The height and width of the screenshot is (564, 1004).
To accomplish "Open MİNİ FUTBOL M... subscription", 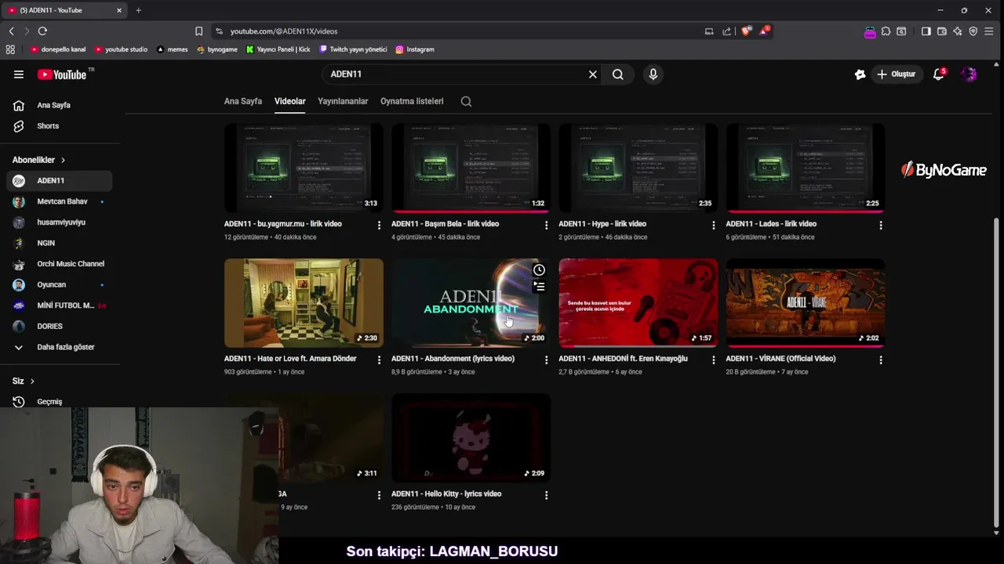I will click(x=59, y=305).
